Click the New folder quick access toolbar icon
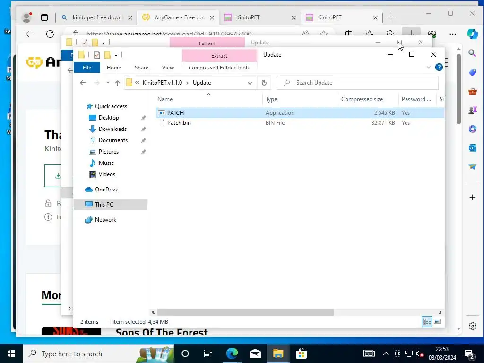Screen dimensions: 484x363 107,55
